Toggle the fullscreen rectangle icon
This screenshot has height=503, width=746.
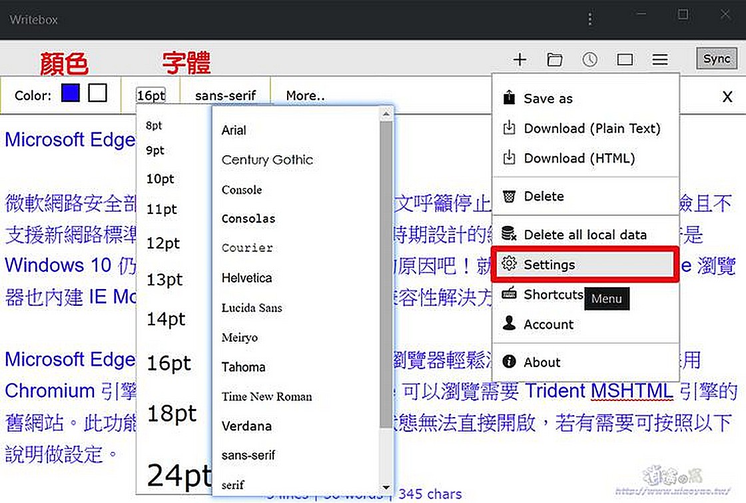(625, 59)
